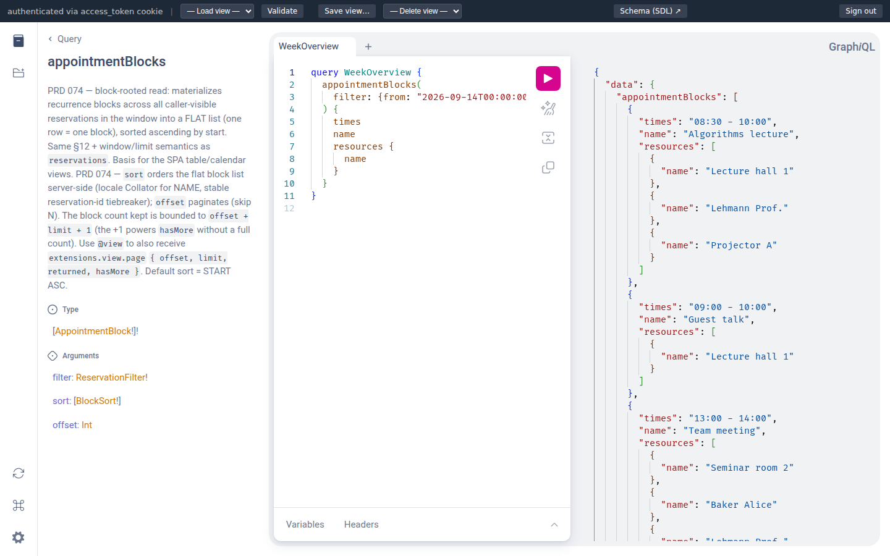Click the "09:00 - 10:00" times value
890x556 pixels.
point(730,307)
